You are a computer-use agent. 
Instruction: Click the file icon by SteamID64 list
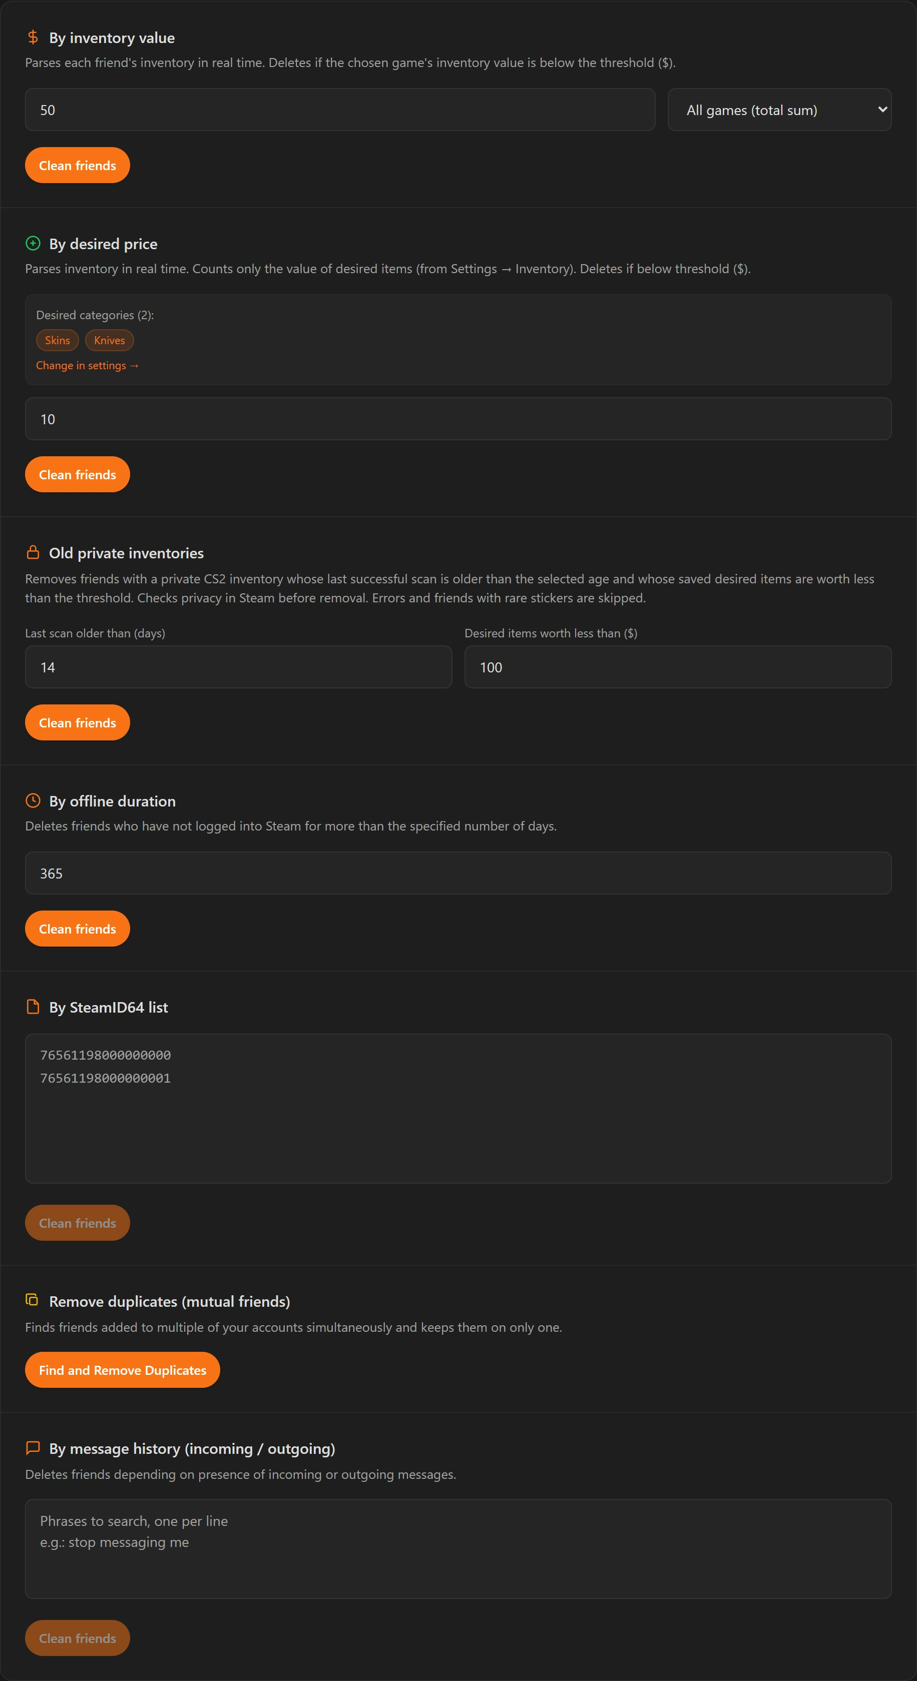point(33,1007)
